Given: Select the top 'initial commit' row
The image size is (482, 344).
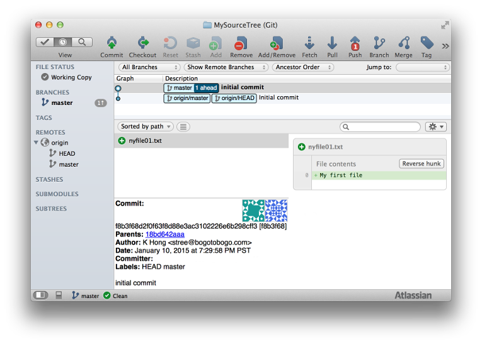Looking at the screenshot, I should (282, 88).
